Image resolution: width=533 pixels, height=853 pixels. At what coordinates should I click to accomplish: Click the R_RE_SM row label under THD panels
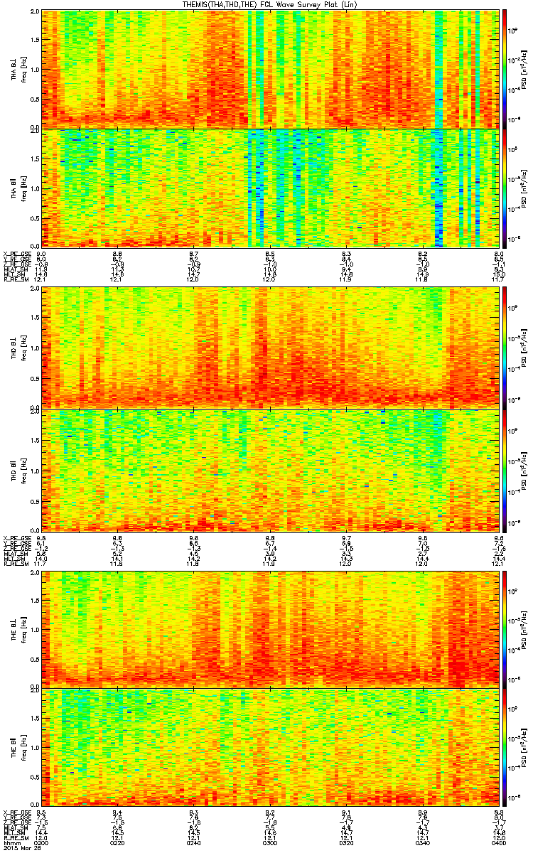point(15,562)
